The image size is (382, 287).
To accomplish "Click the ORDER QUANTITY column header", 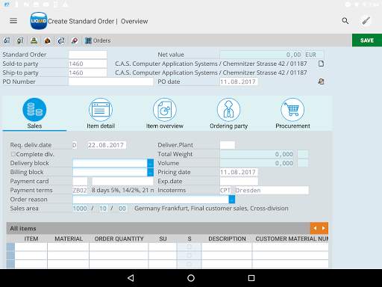I will (119, 238).
